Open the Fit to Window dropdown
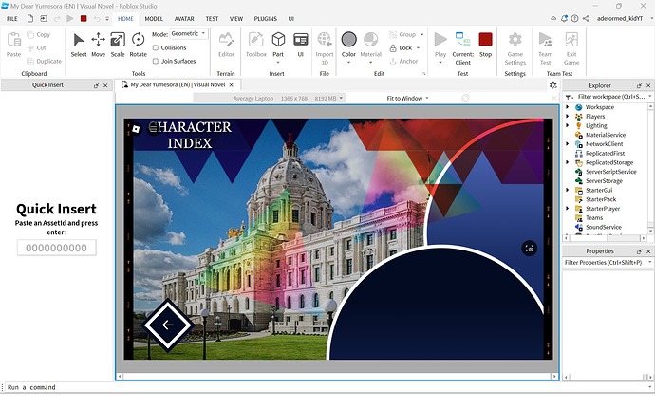This screenshot has width=655, height=408. [x=407, y=99]
